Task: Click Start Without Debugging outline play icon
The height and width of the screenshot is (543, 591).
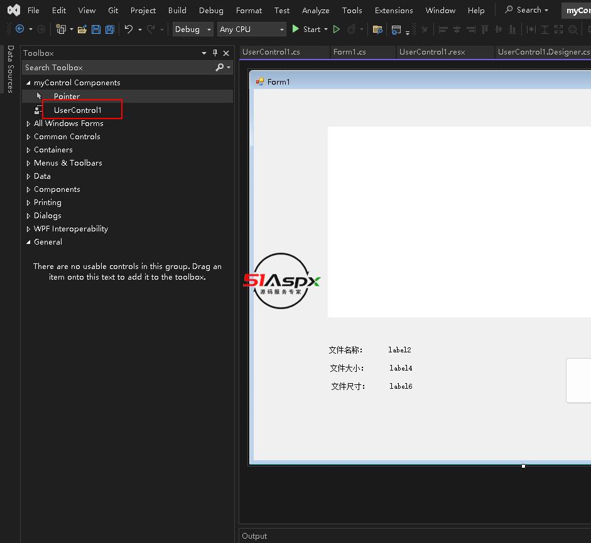Action: pos(337,29)
